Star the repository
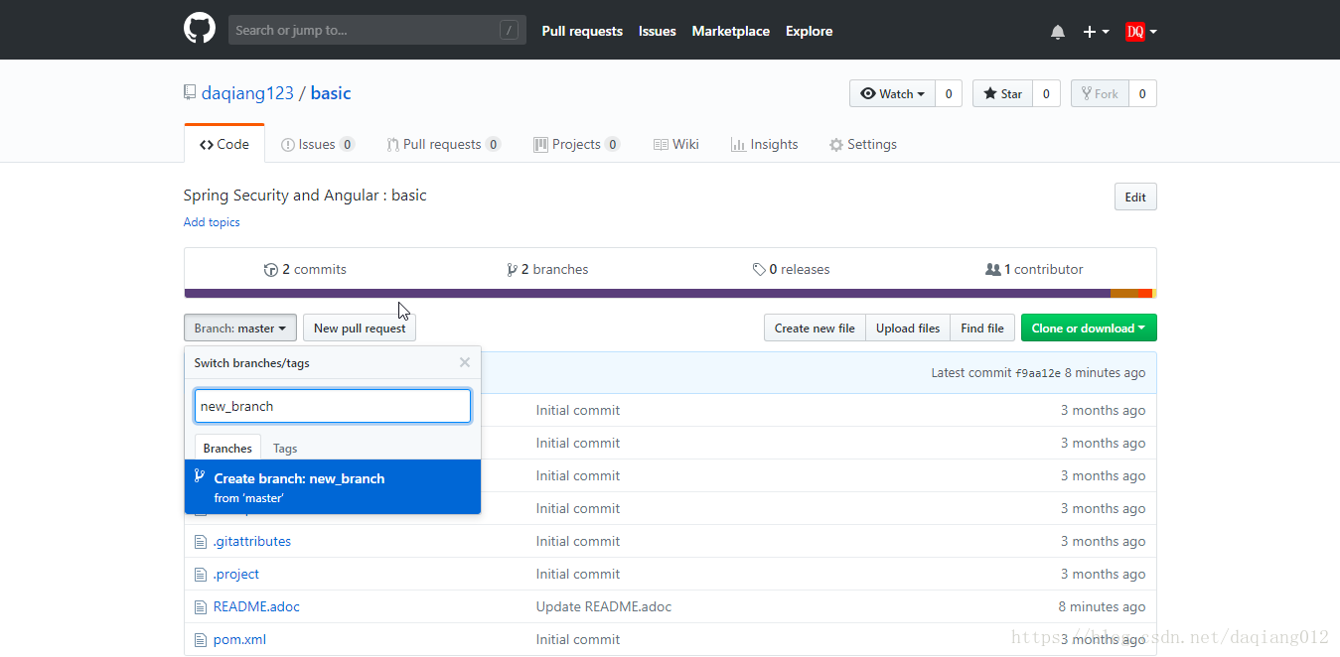The image size is (1340, 657). coord(1001,93)
